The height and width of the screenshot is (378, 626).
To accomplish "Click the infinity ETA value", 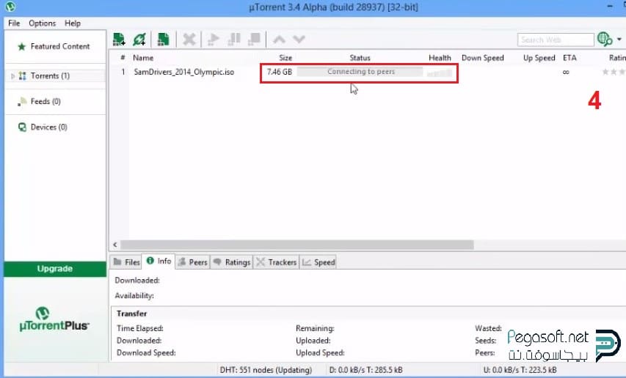I will [x=566, y=72].
